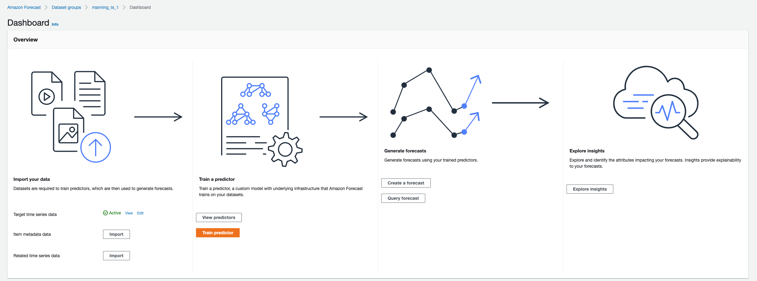Click the gear icon on predictor illustration
Screen dimensions: 757x281
coord(285,149)
